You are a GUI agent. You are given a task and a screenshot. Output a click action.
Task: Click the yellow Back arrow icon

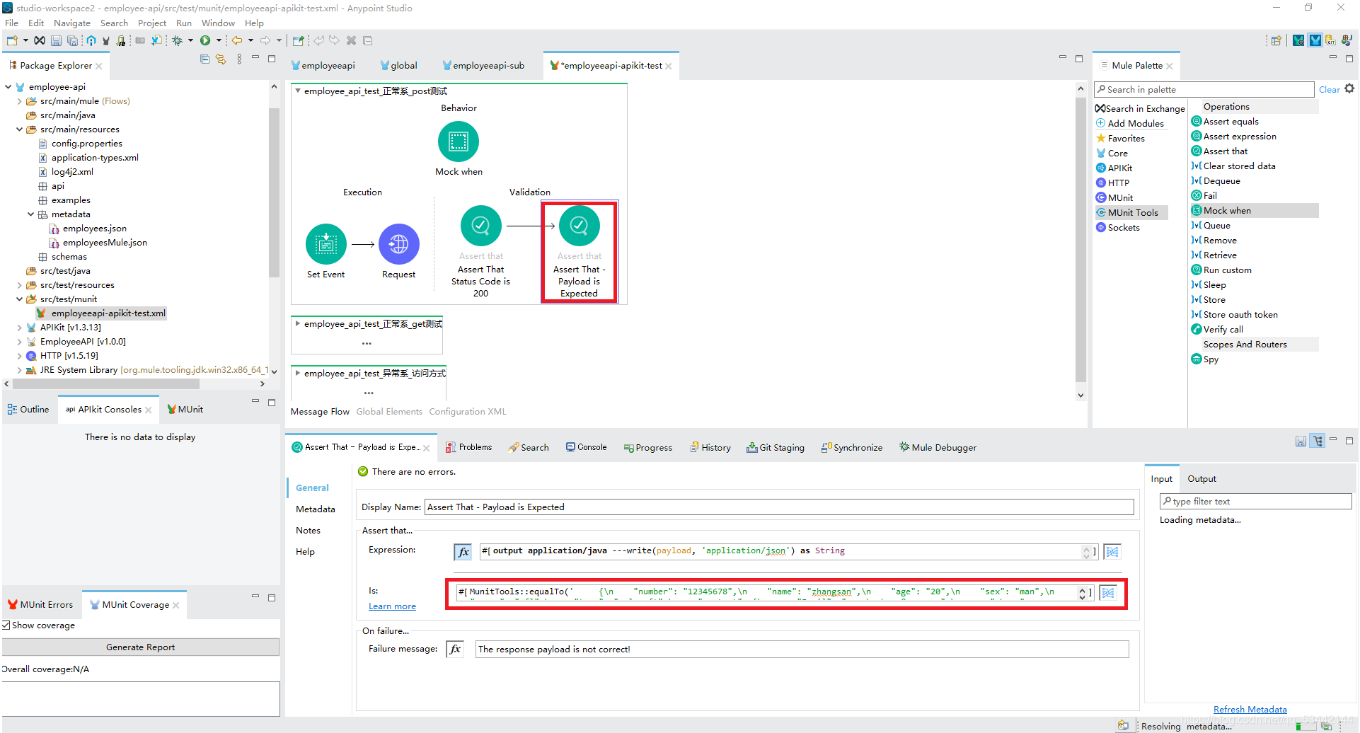tap(237, 40)
